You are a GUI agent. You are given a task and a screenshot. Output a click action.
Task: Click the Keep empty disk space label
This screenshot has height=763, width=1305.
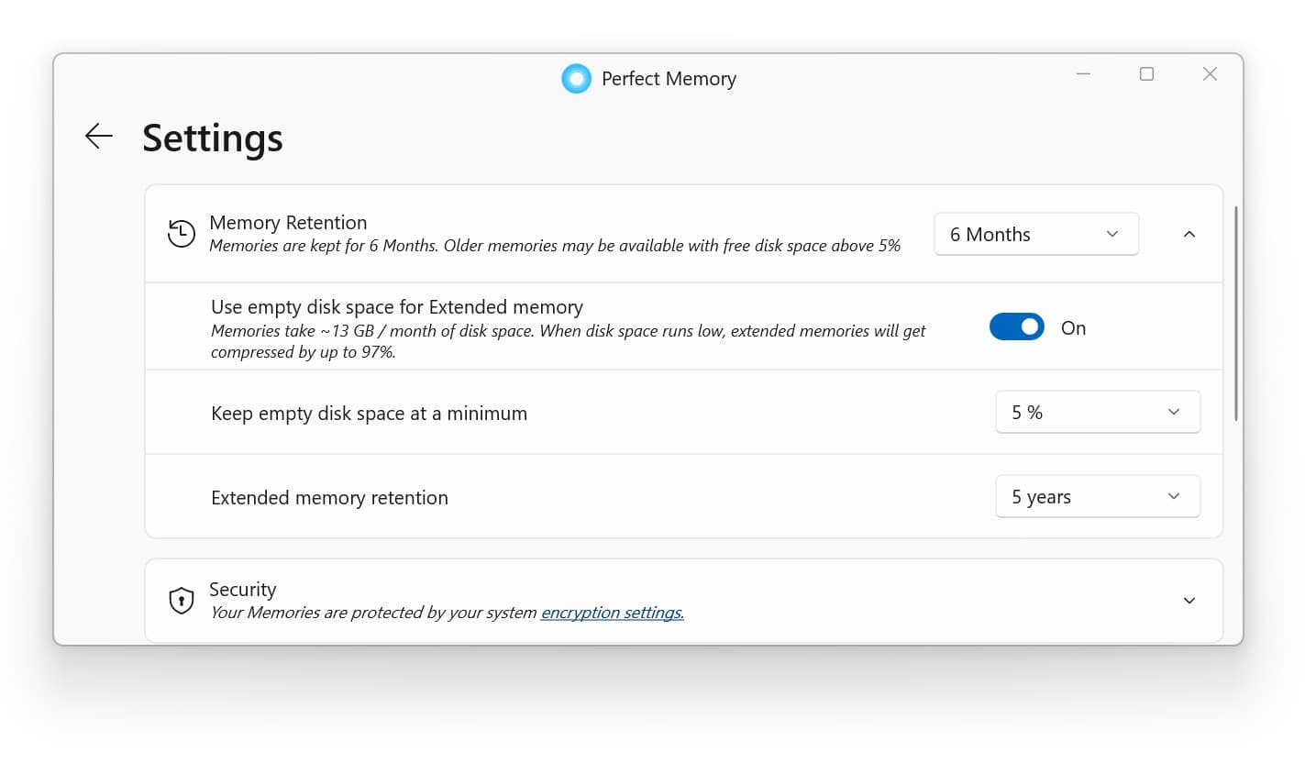click(x=369, y=414)
